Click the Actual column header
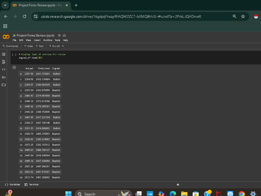 pyautogui.click(x=29, y=68)
